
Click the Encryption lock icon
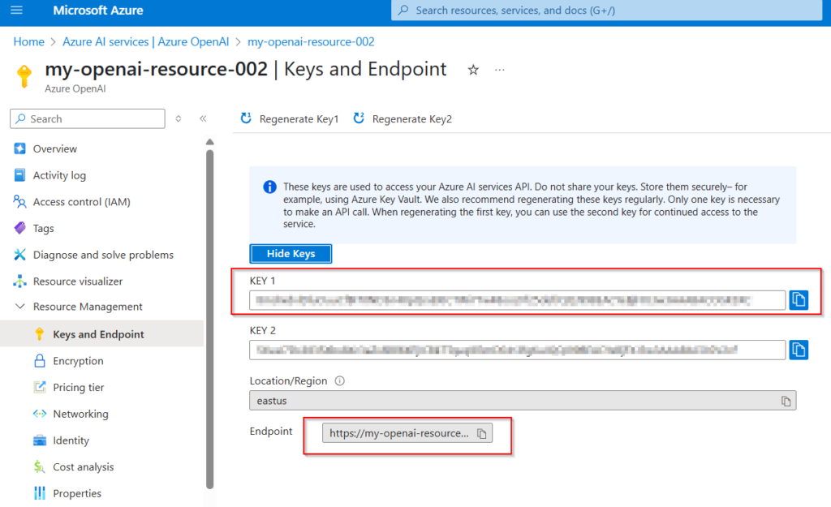[x=40, y=361]
